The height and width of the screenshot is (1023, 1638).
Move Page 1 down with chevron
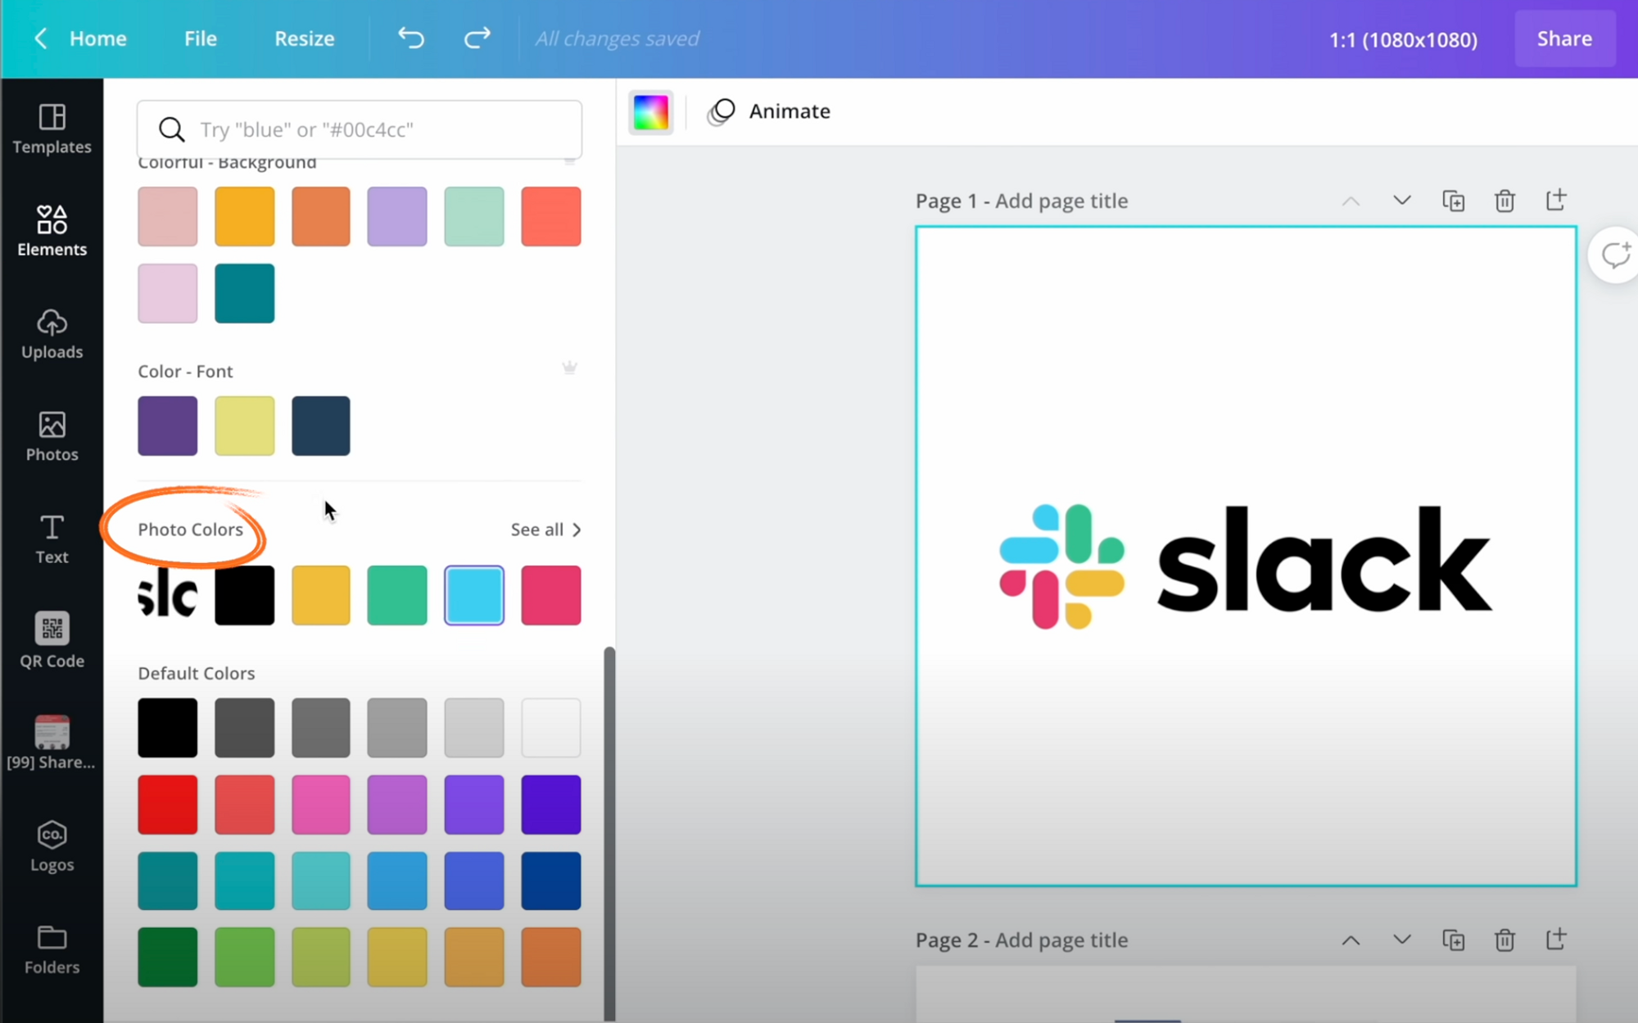pos(1402,201)
